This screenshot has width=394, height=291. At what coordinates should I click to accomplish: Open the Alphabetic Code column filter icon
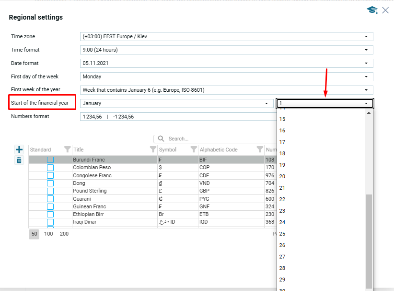pyautogui.click(x=260, y=150)
